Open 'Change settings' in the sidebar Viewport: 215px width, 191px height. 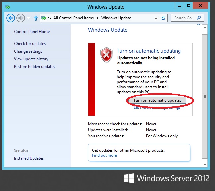point(28,51)
